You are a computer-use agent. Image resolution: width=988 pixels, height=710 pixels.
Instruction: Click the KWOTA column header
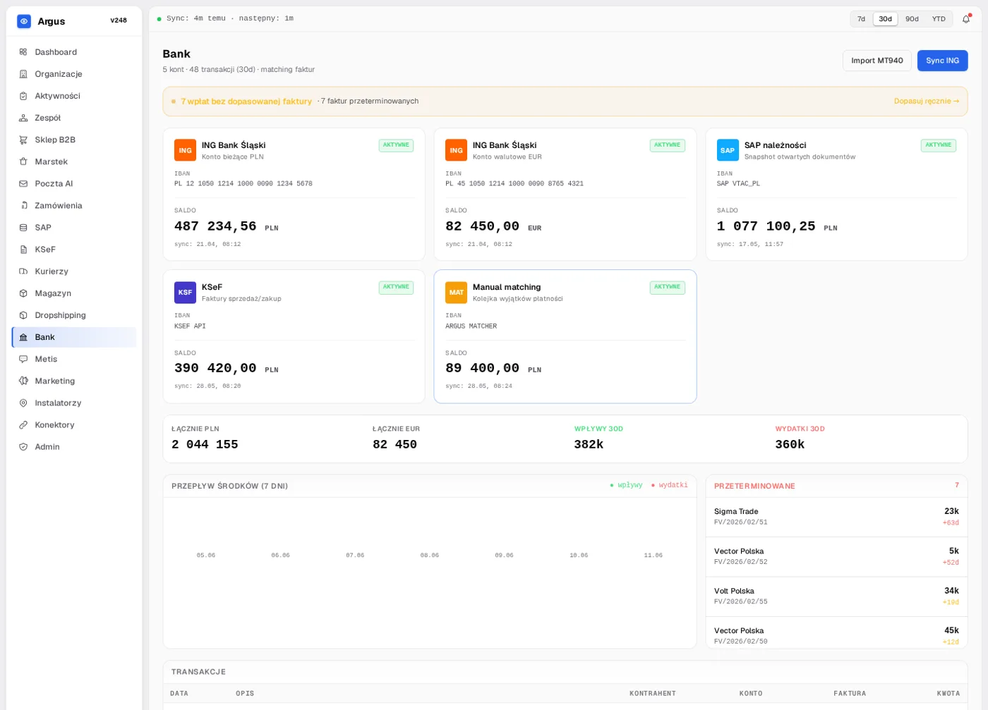pyautogui.click(x=948, y=694)
